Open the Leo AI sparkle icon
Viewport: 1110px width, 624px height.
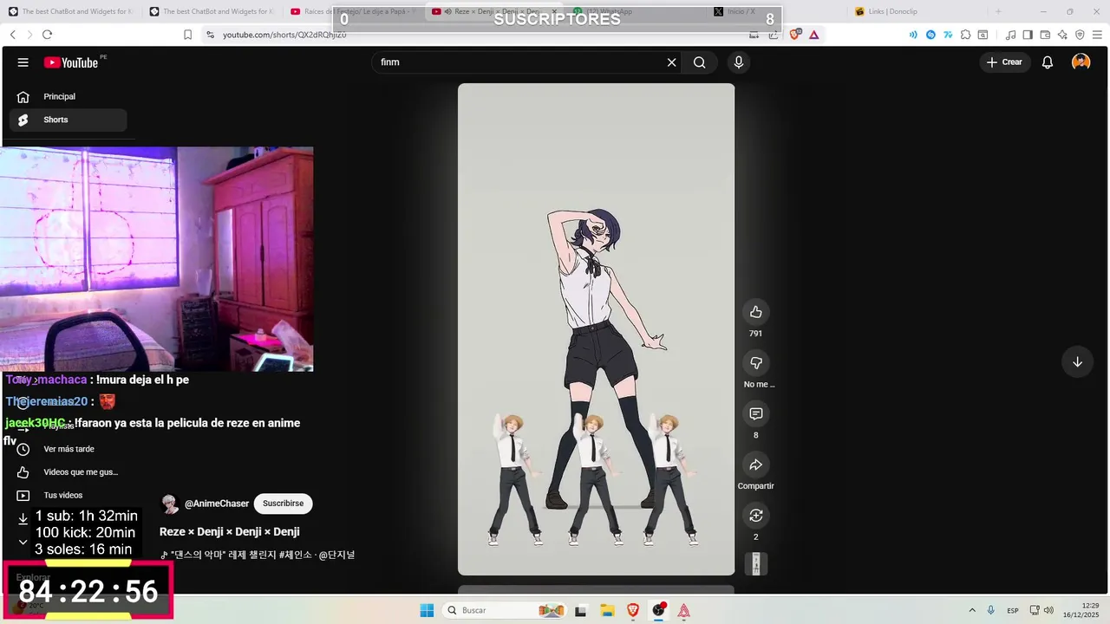tap(1062, 35)
